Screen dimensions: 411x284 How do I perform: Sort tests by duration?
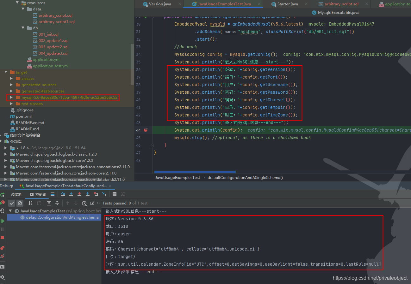click(x=39, y=203)
